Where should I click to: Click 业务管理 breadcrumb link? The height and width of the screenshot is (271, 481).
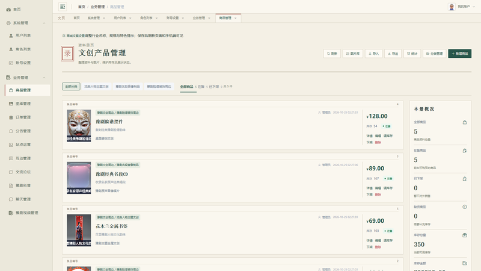tap(97, 7)
